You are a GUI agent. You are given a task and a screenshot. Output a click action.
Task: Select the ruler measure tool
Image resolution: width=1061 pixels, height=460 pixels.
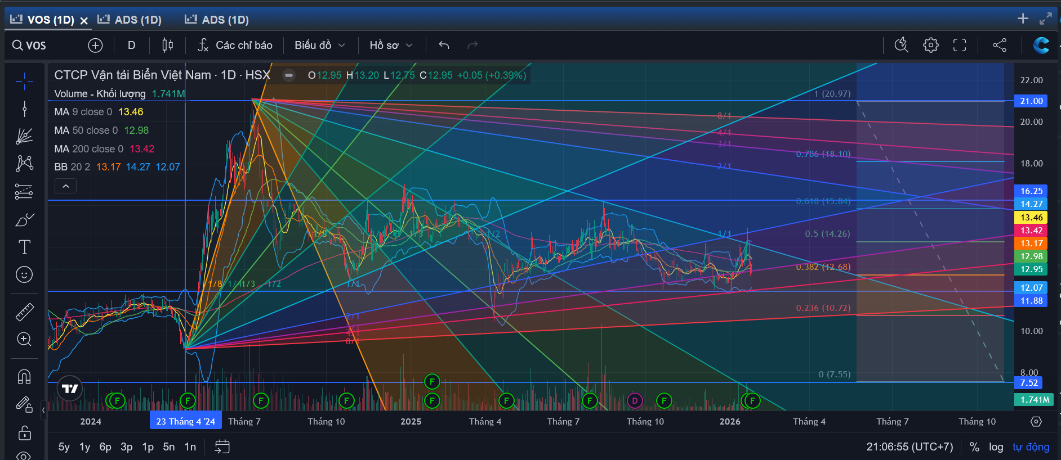click(24, 312)
